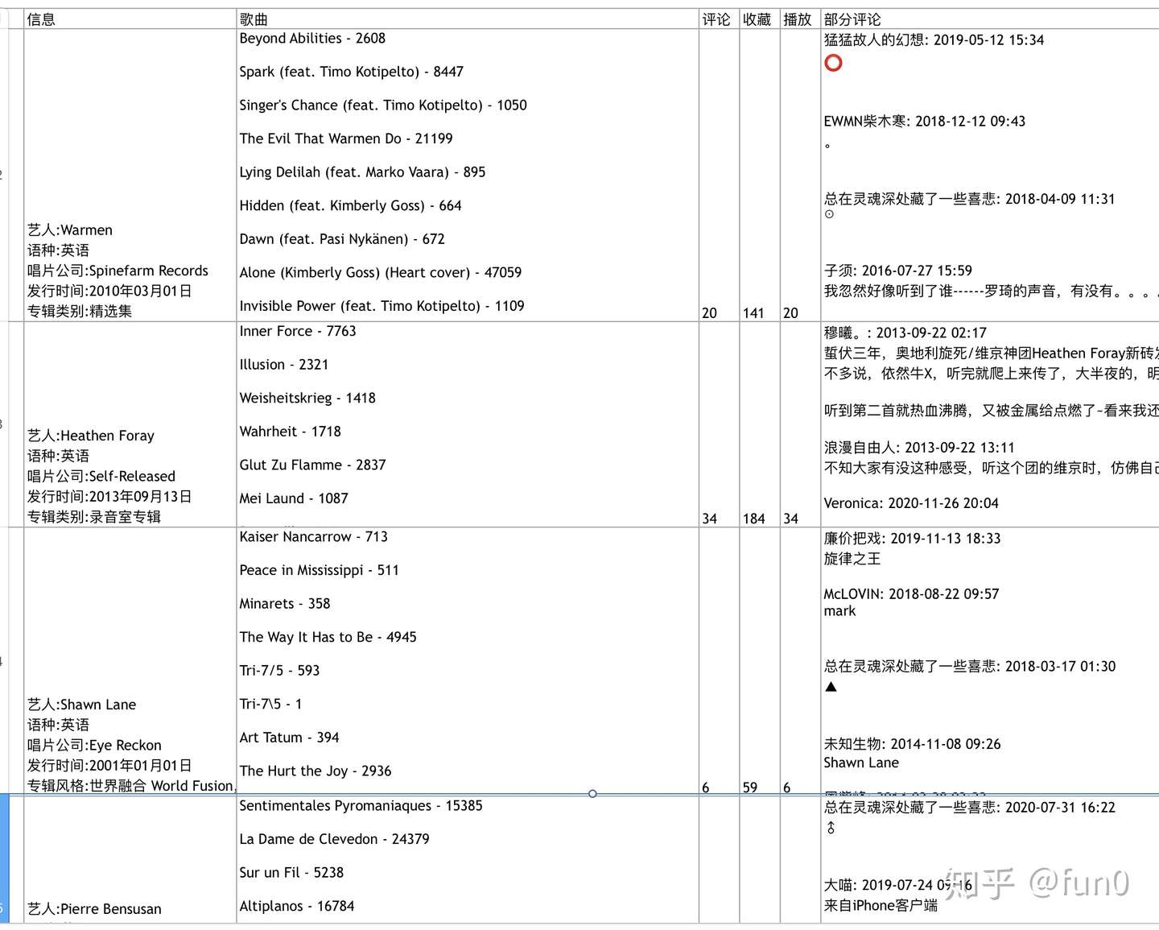
Task: Click the song Tri-7/5 - 593
Action: point(279,671)
